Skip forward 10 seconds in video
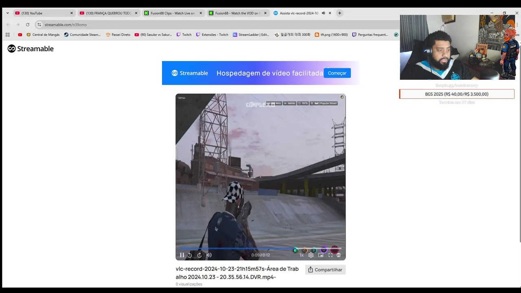Screen dimensions: 521x293 (x=199, y=255)
